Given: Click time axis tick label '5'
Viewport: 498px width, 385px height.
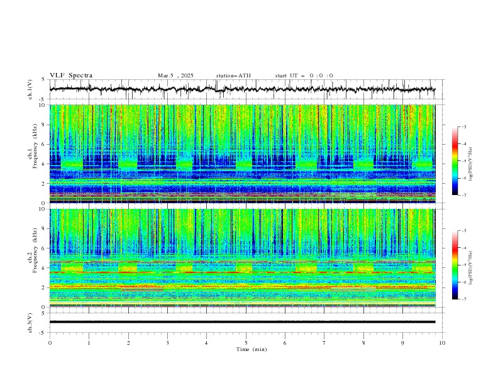Looking at the screenshot, I should (246, 343).
